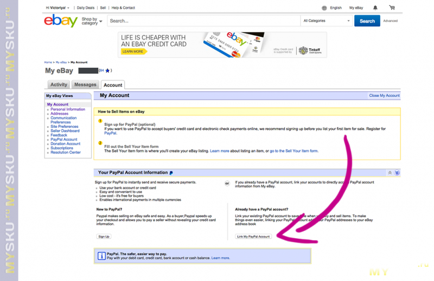The height and width of the screenshot is (281, 434).
Task: Click the info icon in PayPal notice
Action: click(101, 256)
